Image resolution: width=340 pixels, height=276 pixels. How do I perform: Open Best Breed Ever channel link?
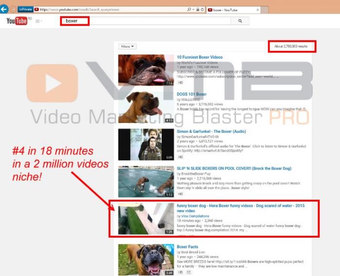click(193, 252)
